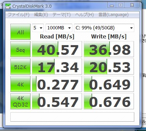This screenshot has width=146, height=131.
Task: Open the ヘルプ(H) menu
Action: pos(84,15)
